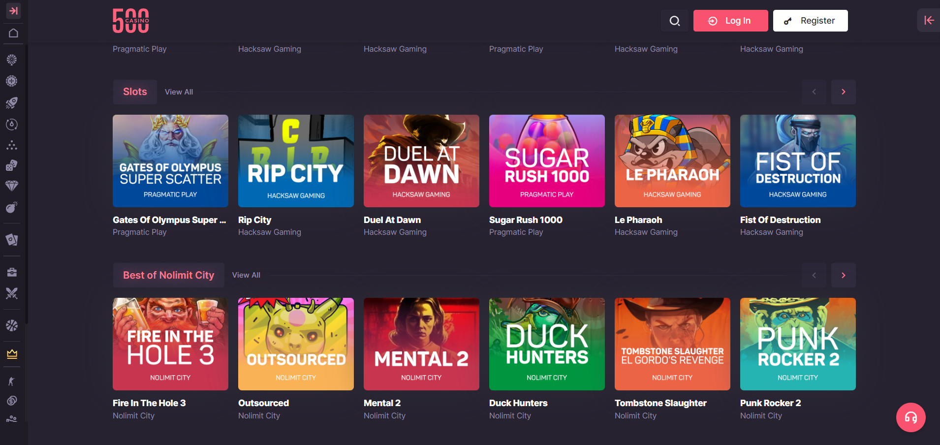
Task: Click the Register button
Action: 810,21
